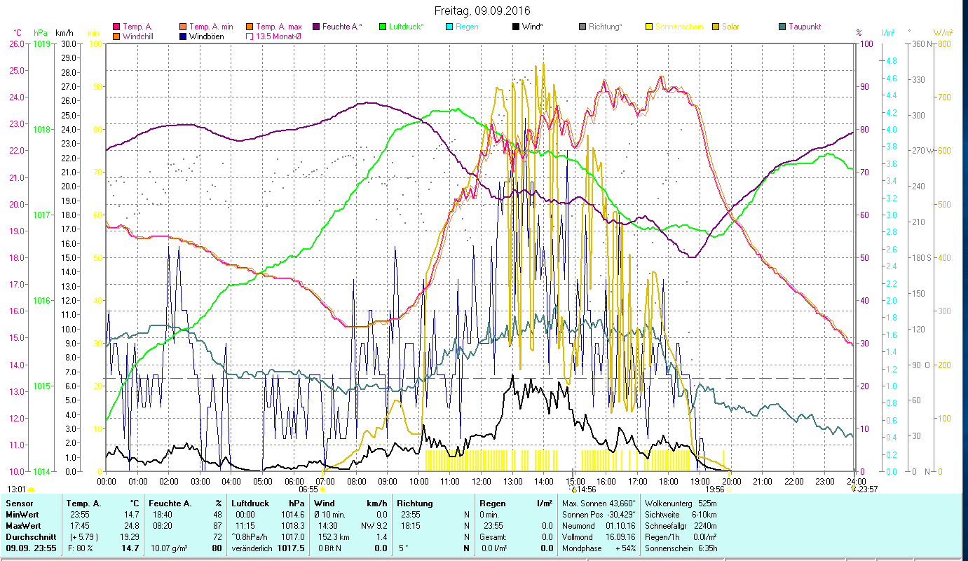Click the Feuchte A. table column header
The image size is (968, 561).
click(170, 503)
